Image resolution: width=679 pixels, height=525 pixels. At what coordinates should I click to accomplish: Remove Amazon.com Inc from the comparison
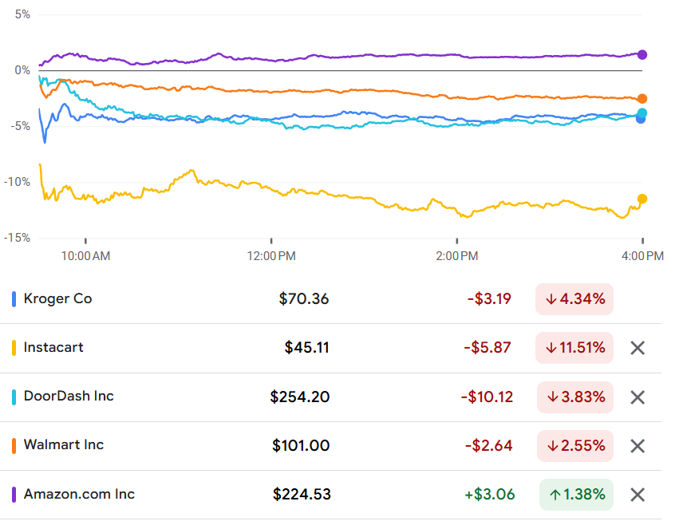click(x=637, y=495)
